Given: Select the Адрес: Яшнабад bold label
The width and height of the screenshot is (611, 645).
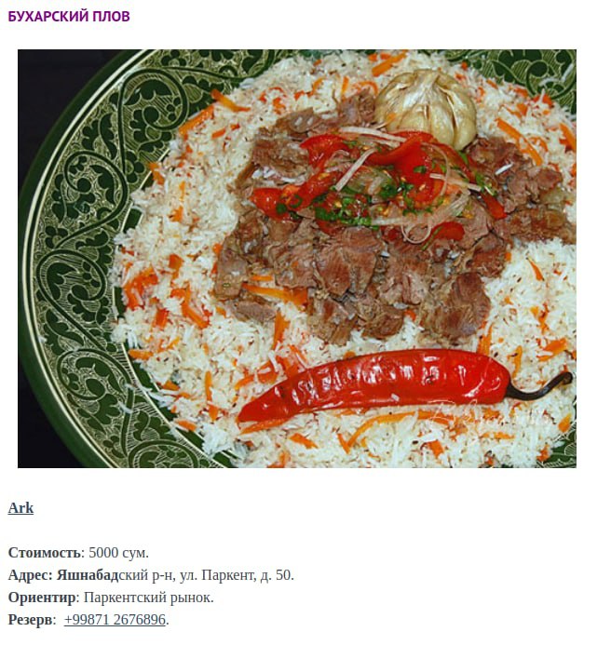Looking at the screenshot, I should [x=63, y=574].
